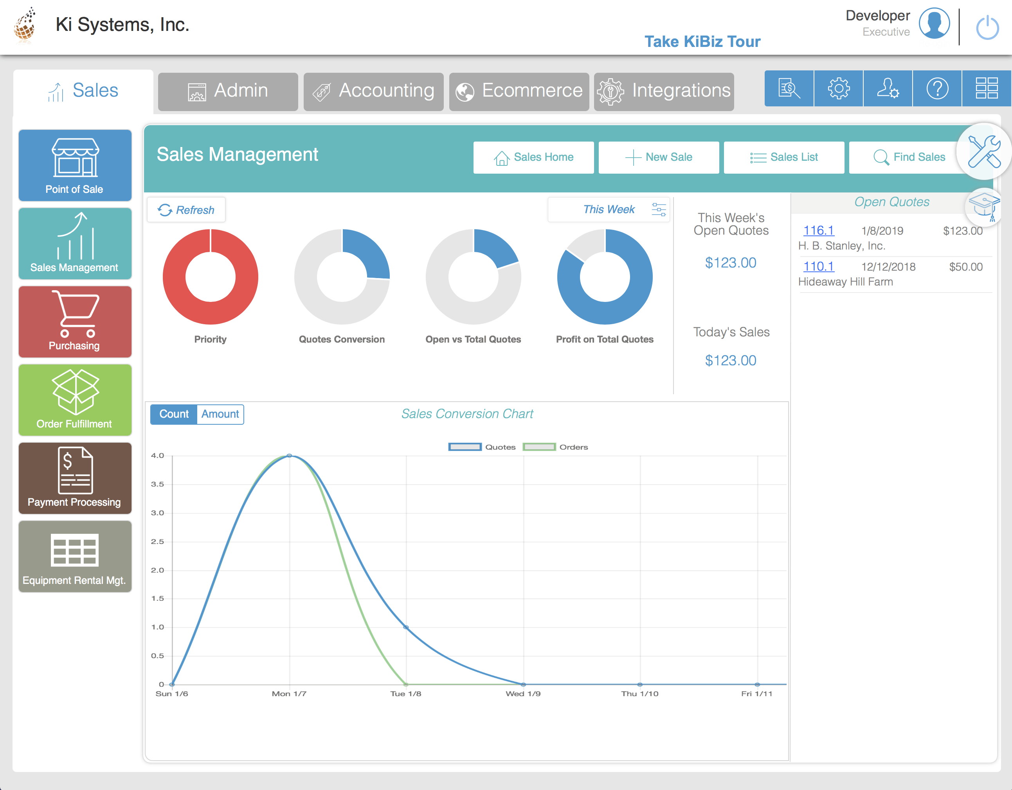Open quote link 110.1
The height and width of the screenshot is (790, 1012).
[819, 267]
